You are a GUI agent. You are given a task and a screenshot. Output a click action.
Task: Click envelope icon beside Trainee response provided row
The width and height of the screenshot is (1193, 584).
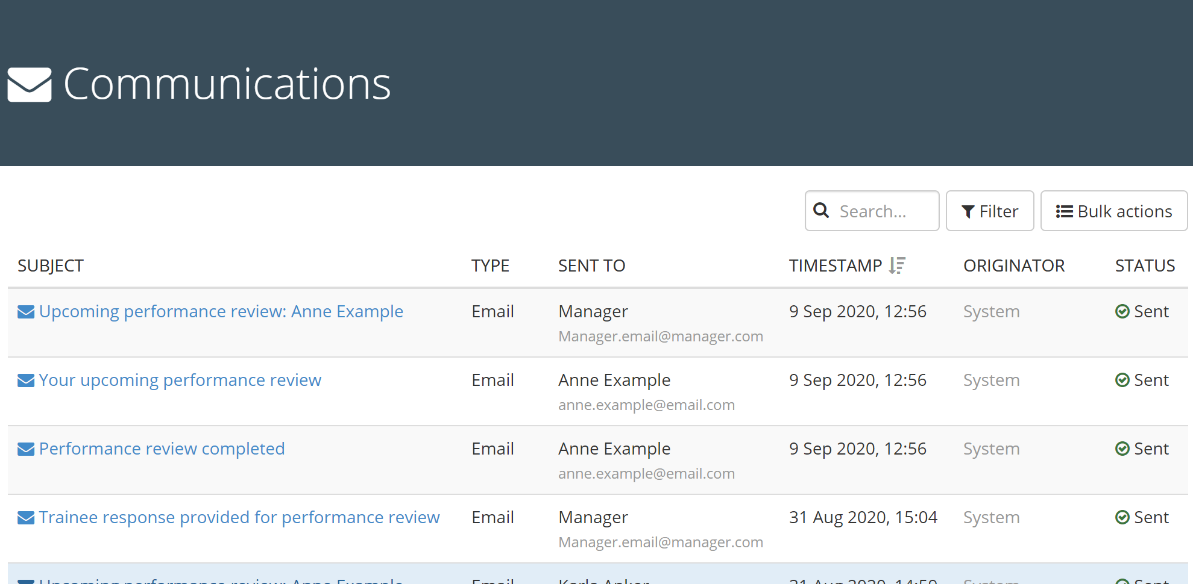coord(26,518)
